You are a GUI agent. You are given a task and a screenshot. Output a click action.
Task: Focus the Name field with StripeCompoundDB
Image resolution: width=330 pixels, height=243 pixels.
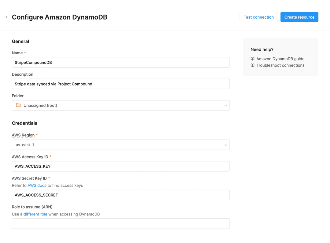click(121, 63)
